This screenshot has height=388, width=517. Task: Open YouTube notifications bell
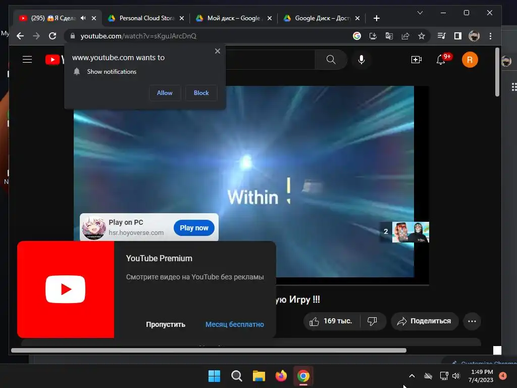pos(441,60)
